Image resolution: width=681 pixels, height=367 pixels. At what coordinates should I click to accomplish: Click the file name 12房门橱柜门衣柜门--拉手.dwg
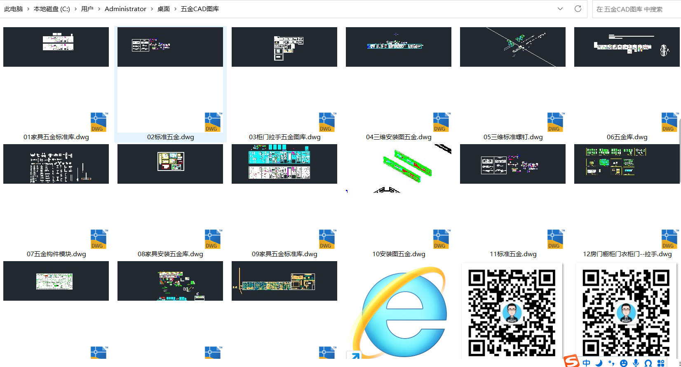coord(627,254)
